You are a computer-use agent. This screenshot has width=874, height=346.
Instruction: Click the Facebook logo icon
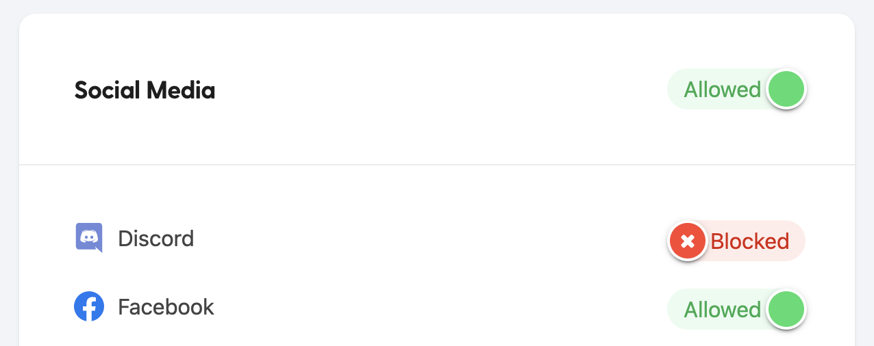tap(89, 307)
